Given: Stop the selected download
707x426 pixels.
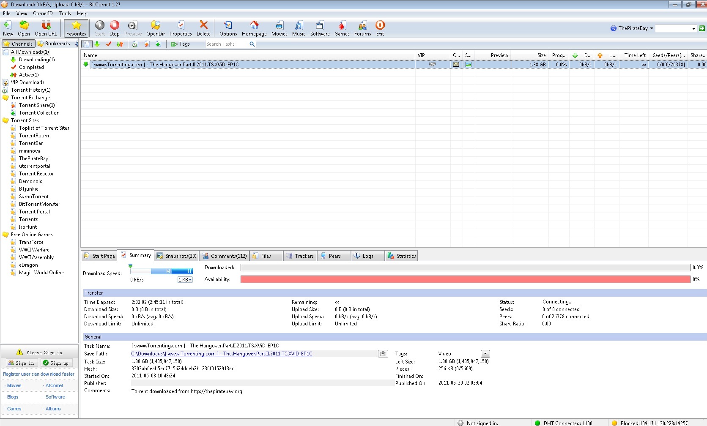Looking at the screenshot, I should tap(115, 28).
